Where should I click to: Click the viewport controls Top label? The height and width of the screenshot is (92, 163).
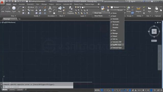click(4, 22)
